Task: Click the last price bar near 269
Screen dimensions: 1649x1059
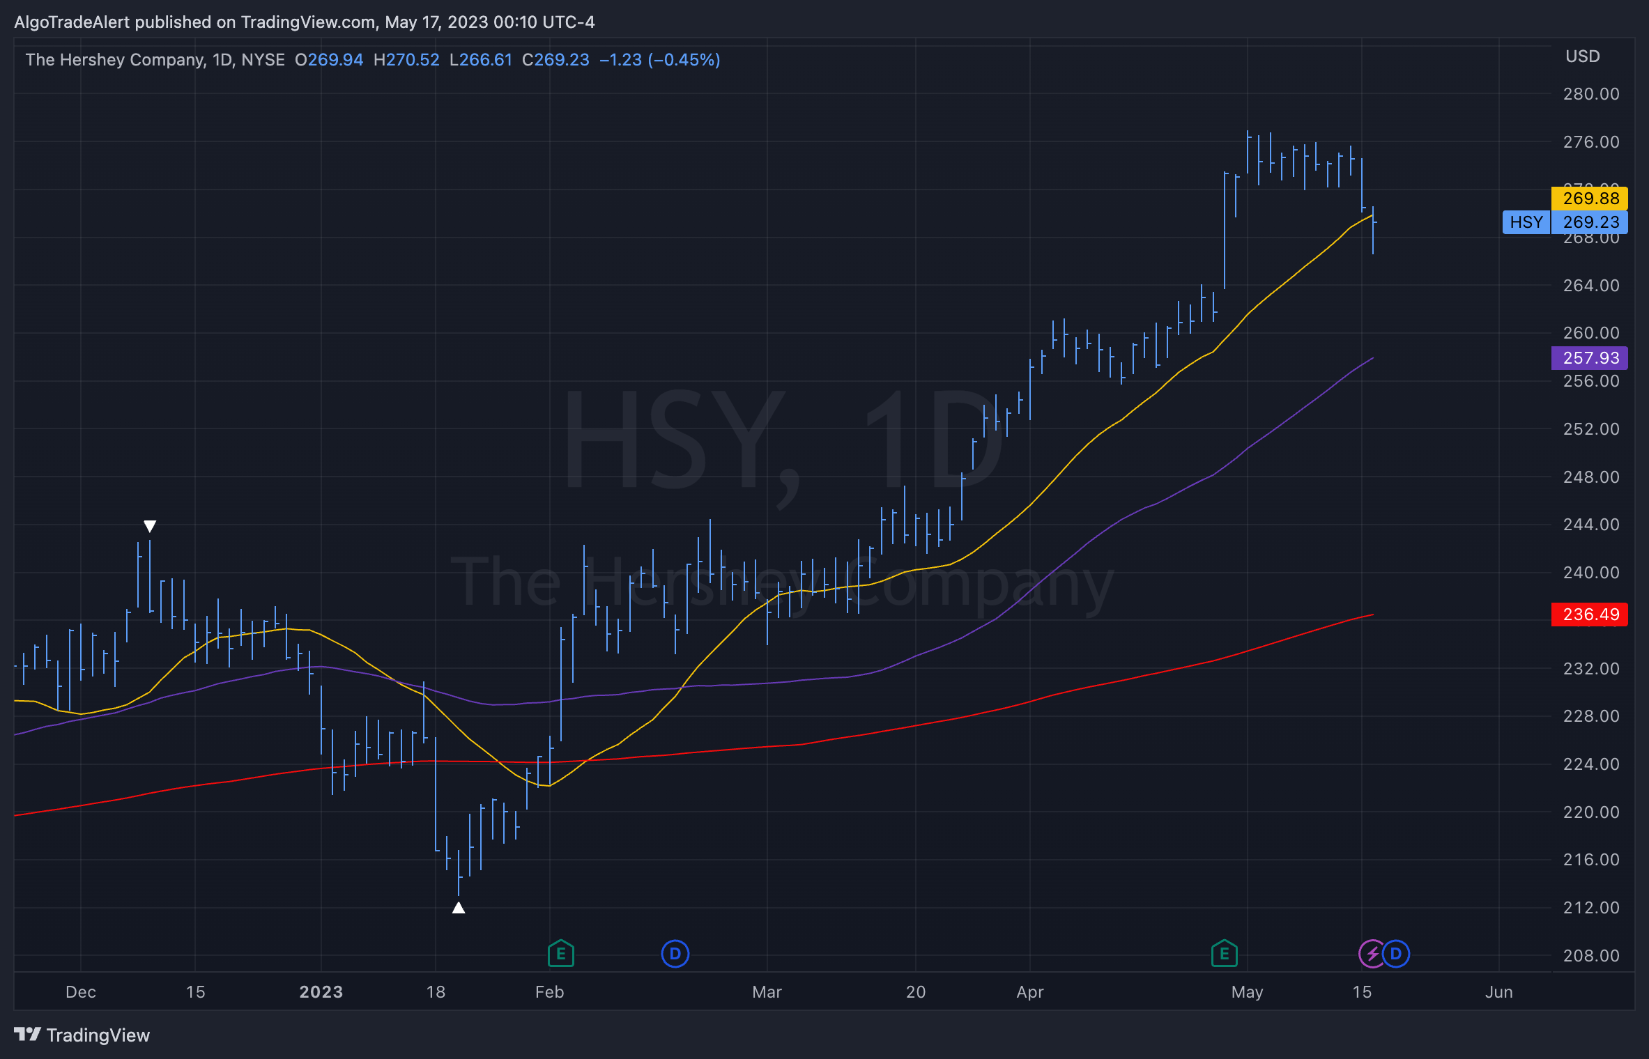Action: [x=1373, y=230]
